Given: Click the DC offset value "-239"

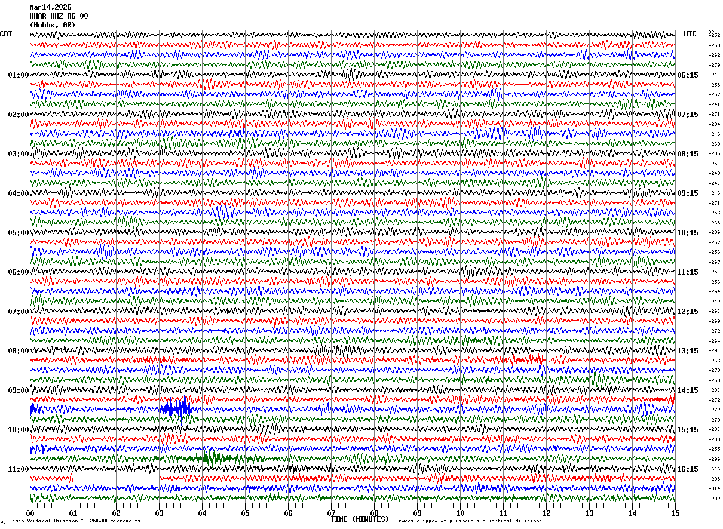Looking at the screenshot, I should 714,144.
